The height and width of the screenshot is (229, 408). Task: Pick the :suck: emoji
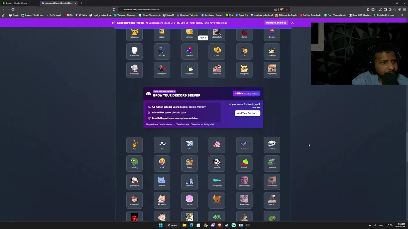(x=162, y=163)
